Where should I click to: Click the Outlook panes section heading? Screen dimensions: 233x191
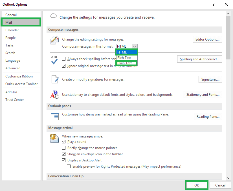[x=60, y=106]
